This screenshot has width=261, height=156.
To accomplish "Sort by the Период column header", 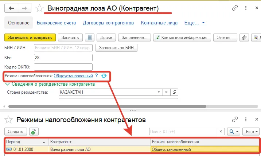I will click(27, 142).
